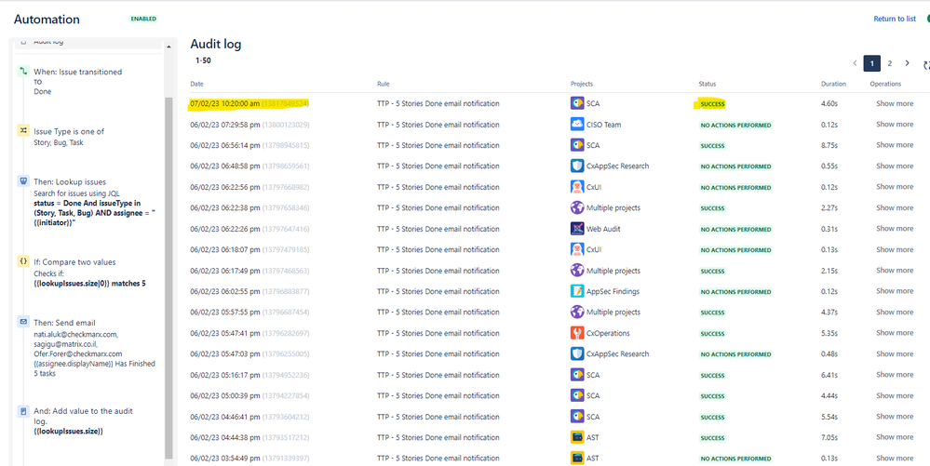Expand Show more for 06/02/23 06:22:38 pm entry
The image size is (930, 466).
pyautogui.click(x=895, y=207)
